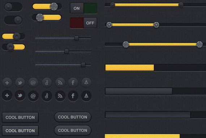Click the gray Twitter bird icon in upper row
Screen dimensions: 206x138
20,83
